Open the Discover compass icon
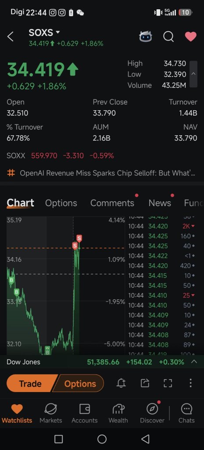 click(152, 409)
